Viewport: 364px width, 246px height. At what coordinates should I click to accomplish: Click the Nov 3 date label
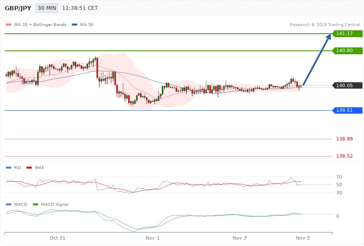point(239,238)
